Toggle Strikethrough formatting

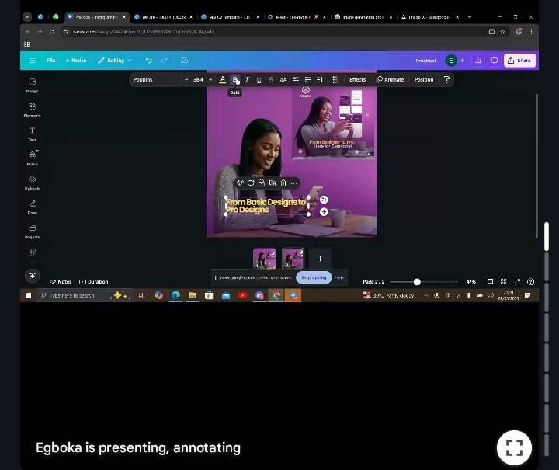[271, 79]
